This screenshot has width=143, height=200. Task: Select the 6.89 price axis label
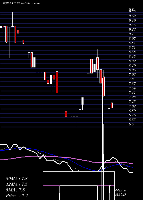coord(132,111)
